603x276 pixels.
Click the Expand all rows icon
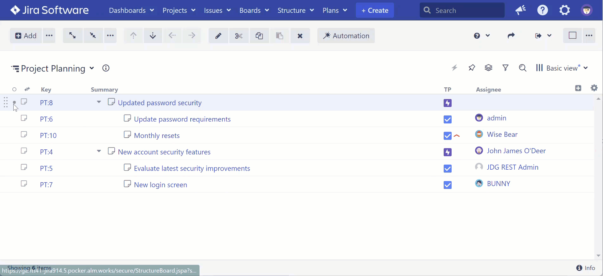tap(73, 35)
